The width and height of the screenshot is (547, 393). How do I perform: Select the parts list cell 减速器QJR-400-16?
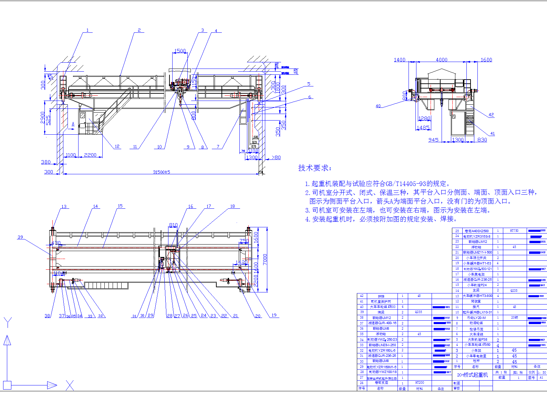(x=382, y=323)
